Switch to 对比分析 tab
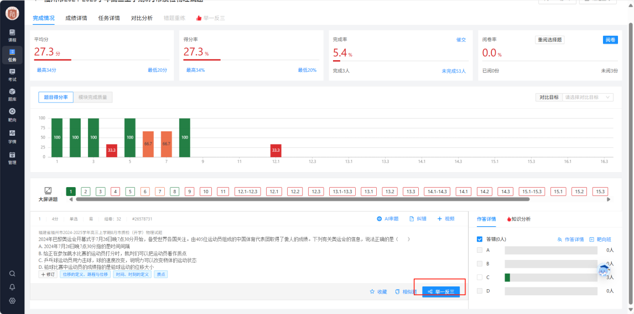The height and width of the screenshot is (314, 634). [x=142, y=18]
